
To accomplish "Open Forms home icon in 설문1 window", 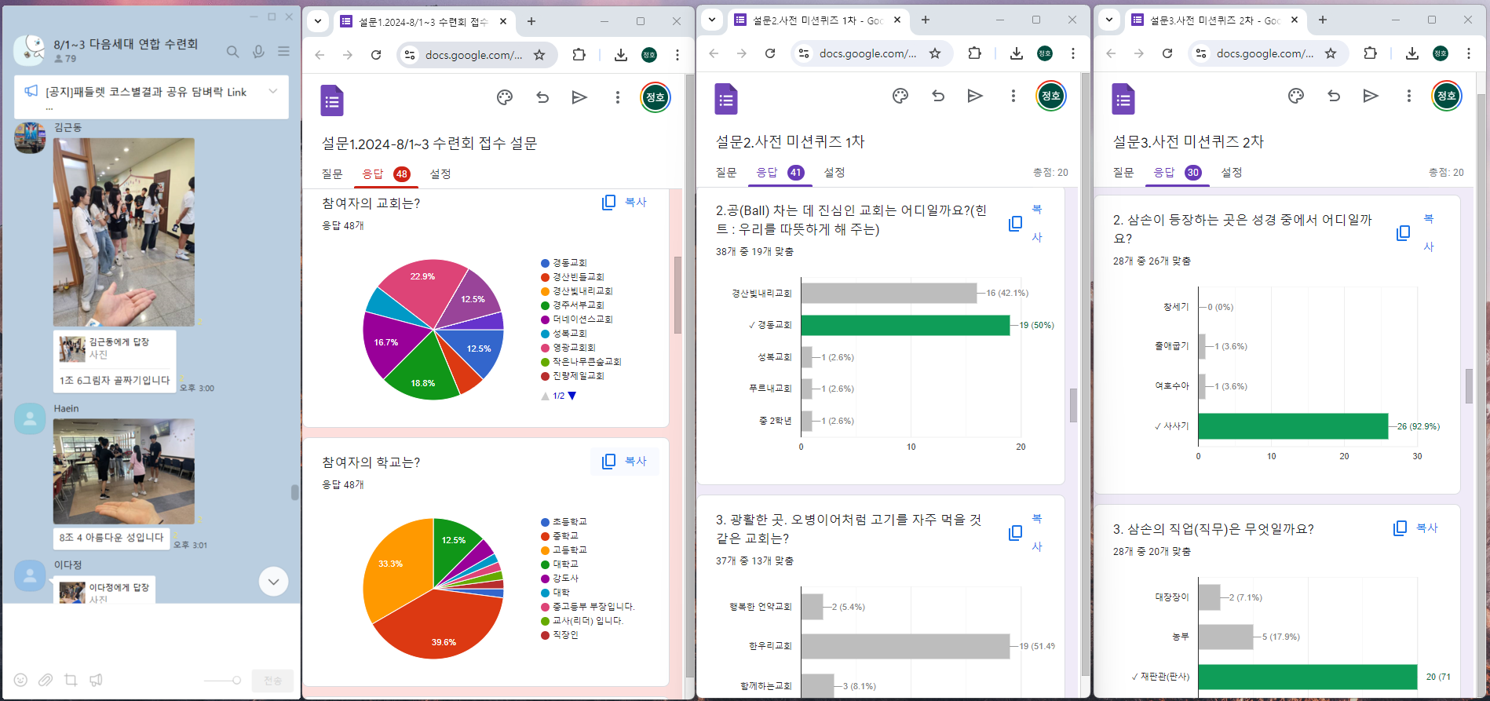I will coord(332,100).
